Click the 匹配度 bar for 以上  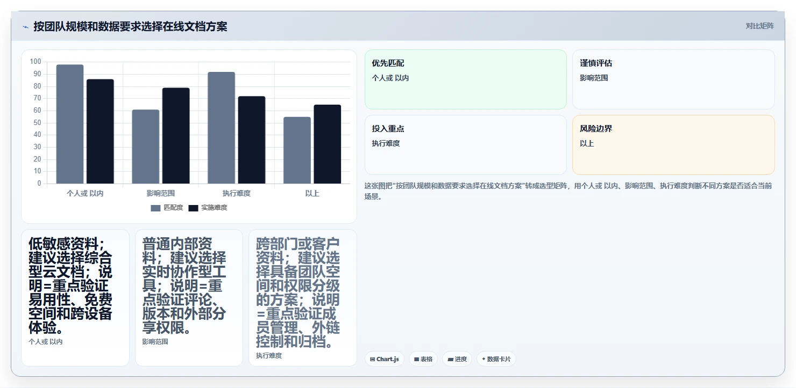pos(297,150)
